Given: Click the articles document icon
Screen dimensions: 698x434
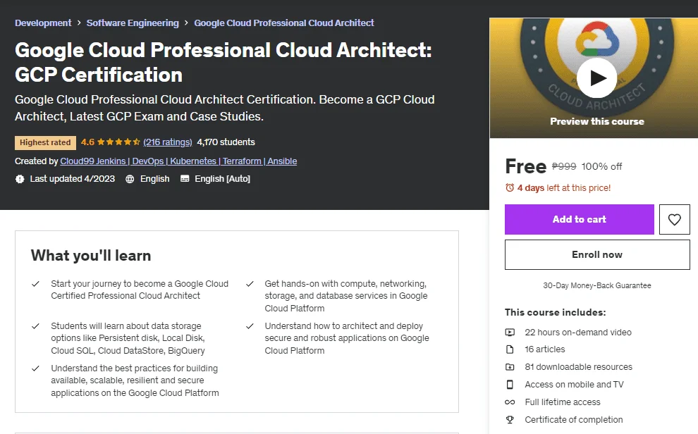Looking at the screenshot, I should point(510,349).
